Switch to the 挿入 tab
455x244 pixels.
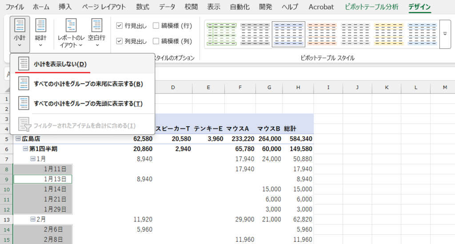click(x=65, y=7)
